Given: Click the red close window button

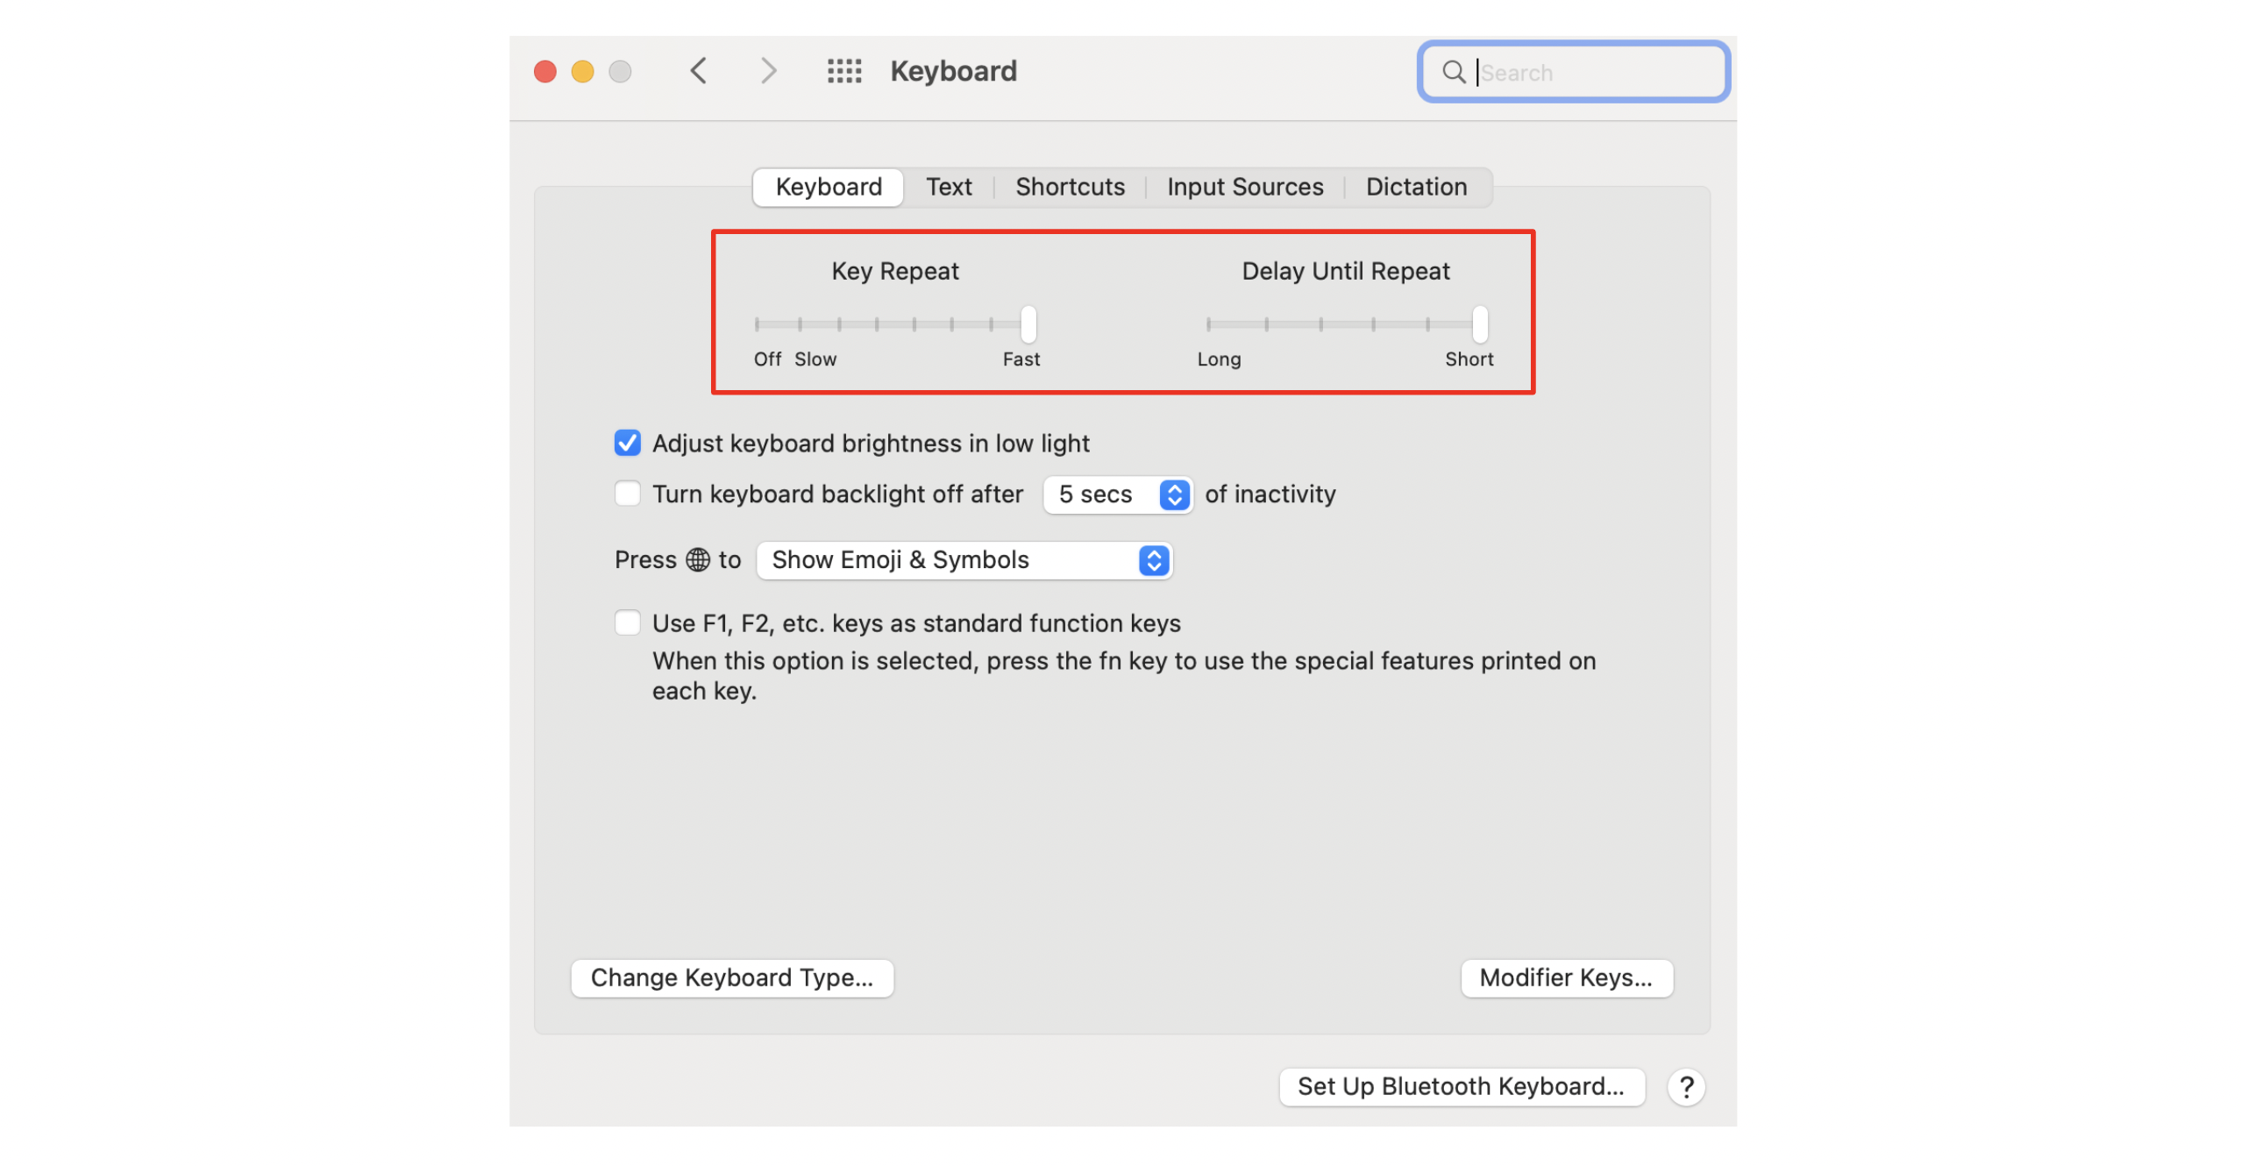Looking at the screenshot, I should point(545,71).
